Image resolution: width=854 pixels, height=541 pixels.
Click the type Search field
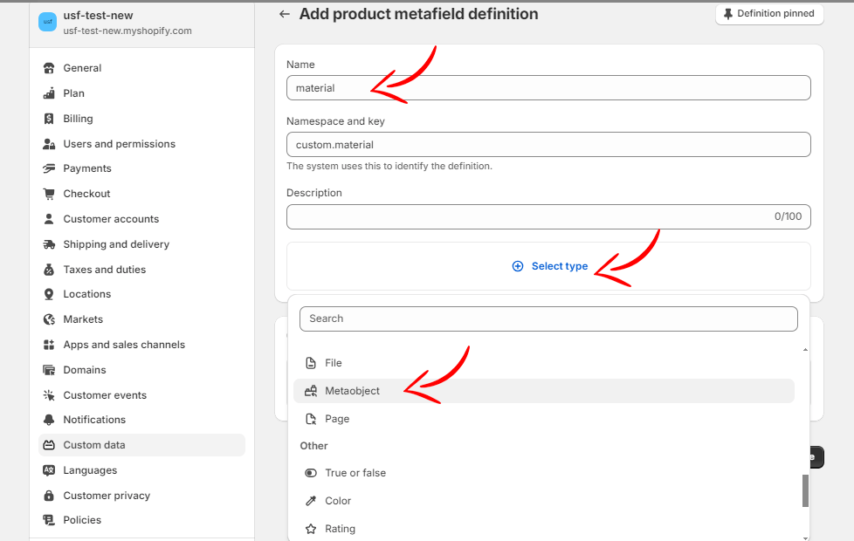548,318
